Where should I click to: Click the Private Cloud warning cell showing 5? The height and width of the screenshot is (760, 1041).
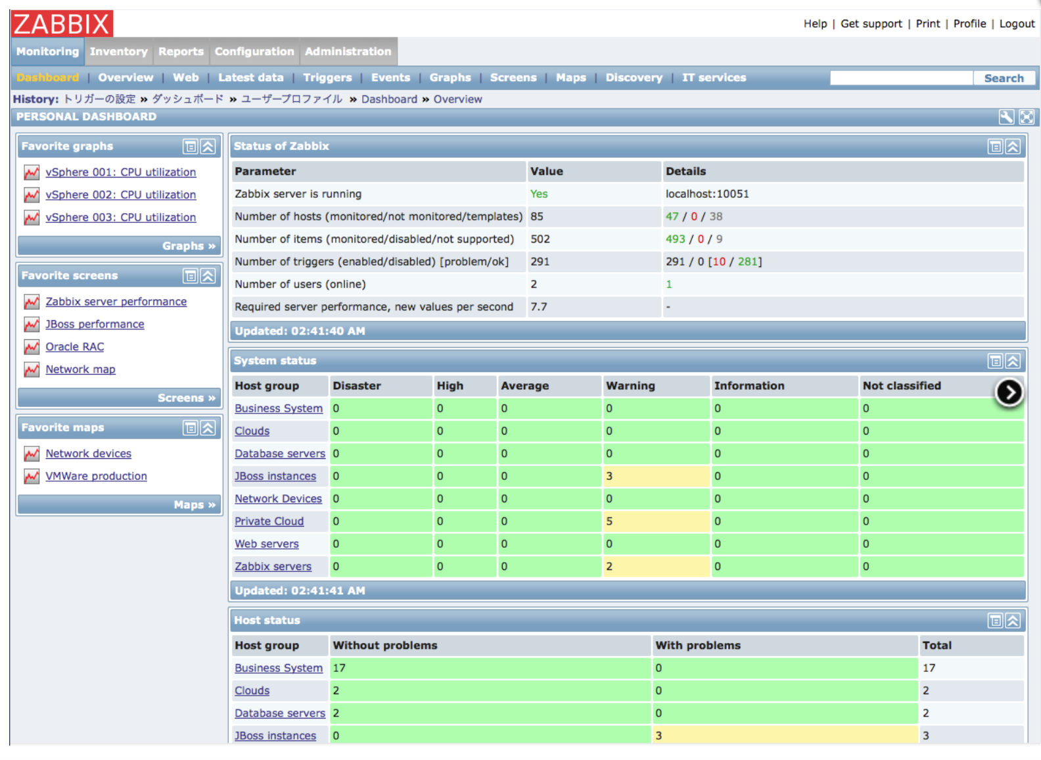point(655,521)
